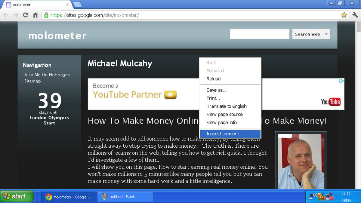This screenshot has height=203, width=361.
Task: Open the wrench tools menu
Action: [x=355, y=14]
